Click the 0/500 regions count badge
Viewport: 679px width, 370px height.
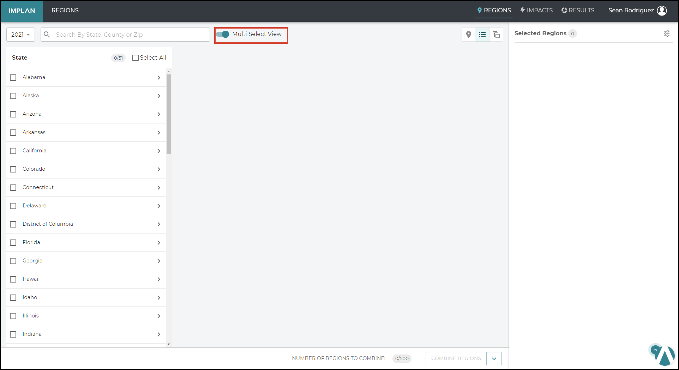point(402,359)
